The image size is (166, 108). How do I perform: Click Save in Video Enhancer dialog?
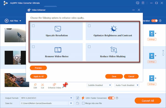pyautogui.click(x=114, y=76)
